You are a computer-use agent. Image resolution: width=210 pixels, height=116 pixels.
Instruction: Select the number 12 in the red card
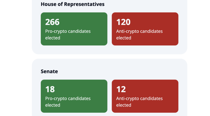pyautogui.click(x=121, y=89)
